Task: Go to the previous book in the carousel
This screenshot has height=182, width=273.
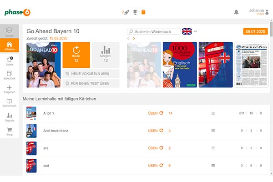Action: 128,39
